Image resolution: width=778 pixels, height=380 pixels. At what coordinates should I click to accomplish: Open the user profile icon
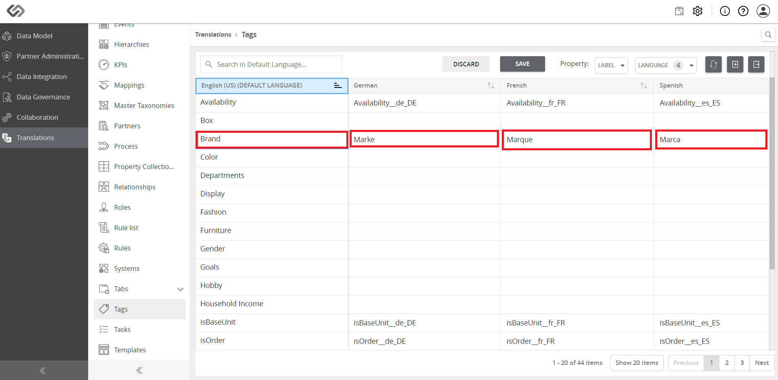click(x=763, y=11)
